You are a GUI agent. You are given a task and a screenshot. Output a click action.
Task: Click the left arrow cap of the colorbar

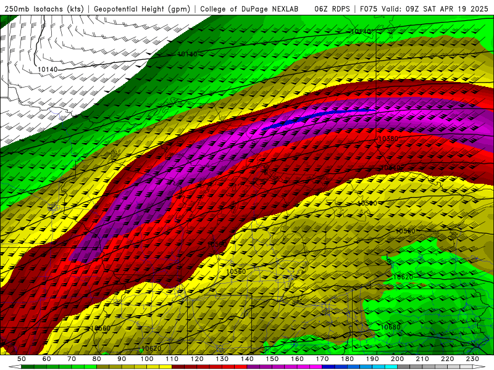click(15, 367)
